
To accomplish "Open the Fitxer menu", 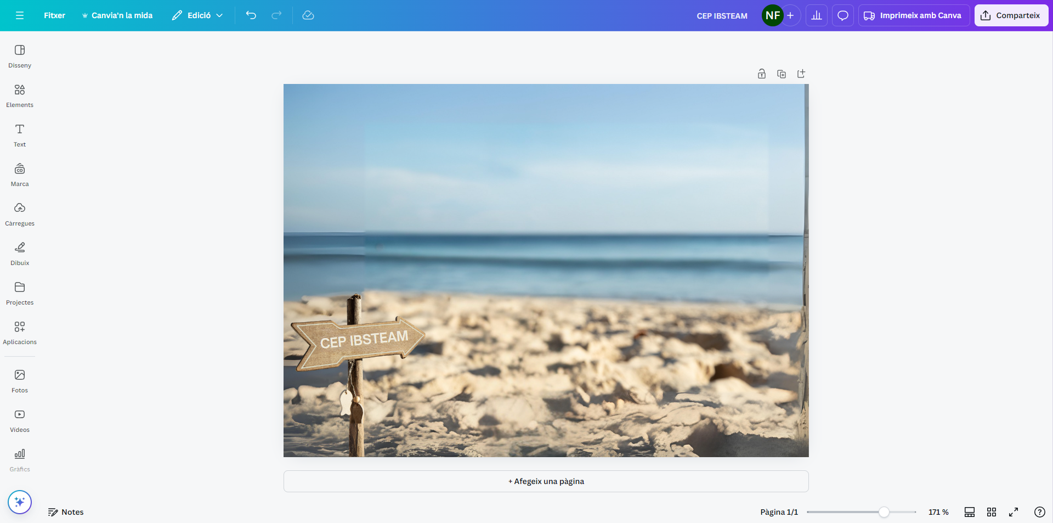I will point(54,15).
